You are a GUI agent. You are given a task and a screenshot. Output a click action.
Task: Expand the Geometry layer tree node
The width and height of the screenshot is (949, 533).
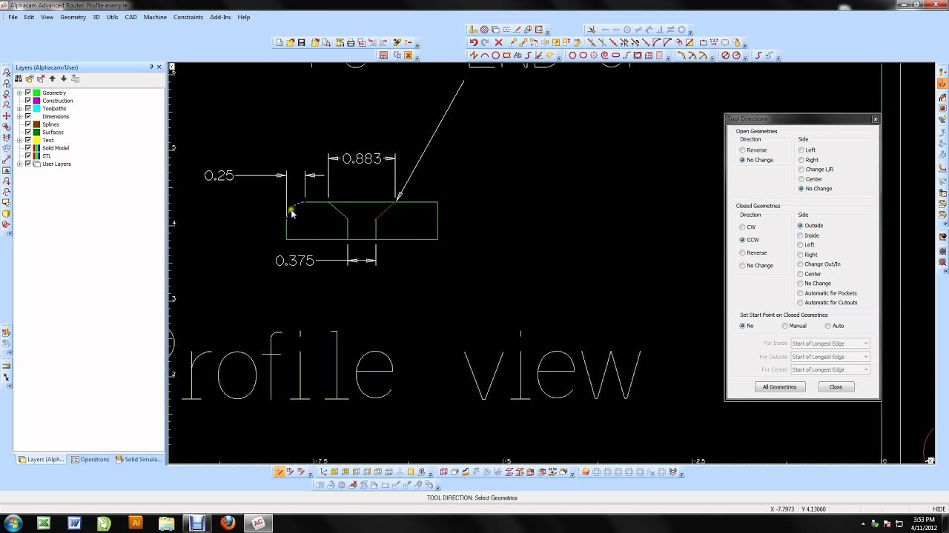click(x=19, y=93)
